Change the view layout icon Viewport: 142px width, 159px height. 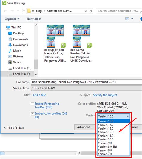127,19
